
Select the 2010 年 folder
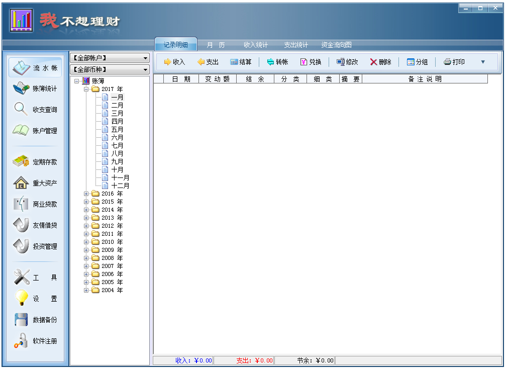point(112,242)
